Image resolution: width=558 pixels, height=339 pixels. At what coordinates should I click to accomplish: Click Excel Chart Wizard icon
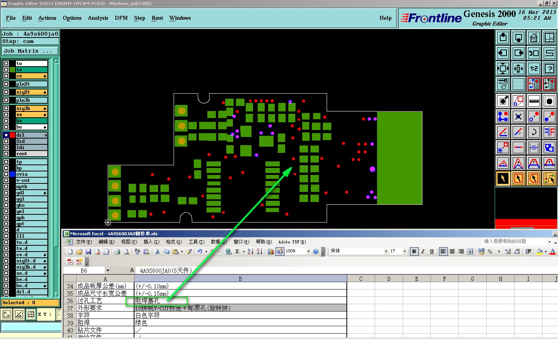[x=271, y=252]
